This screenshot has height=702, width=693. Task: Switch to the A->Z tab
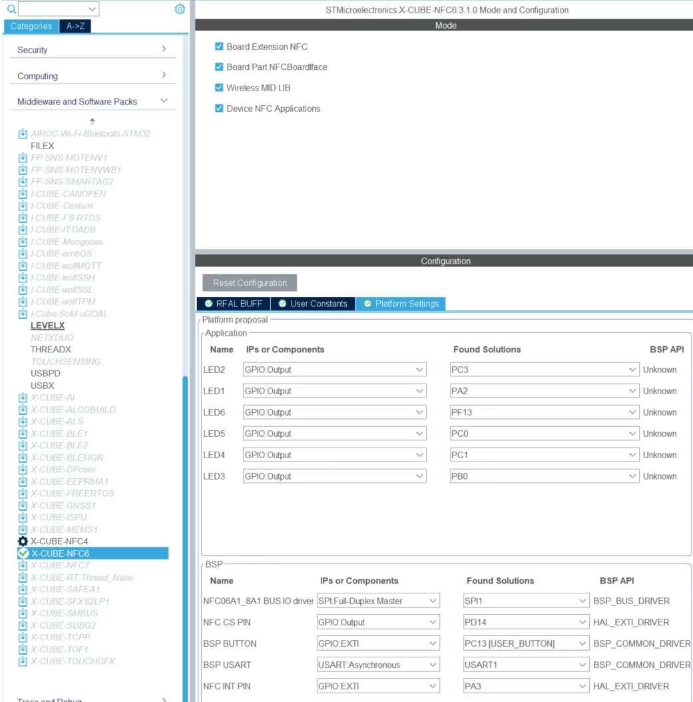point(75,26)
